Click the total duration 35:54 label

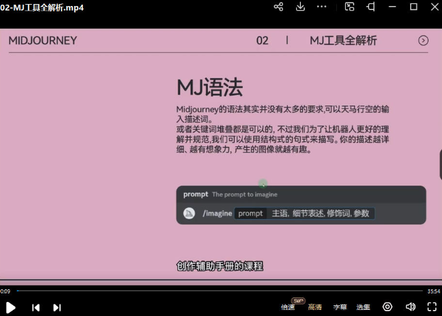[x=433, y=291]
